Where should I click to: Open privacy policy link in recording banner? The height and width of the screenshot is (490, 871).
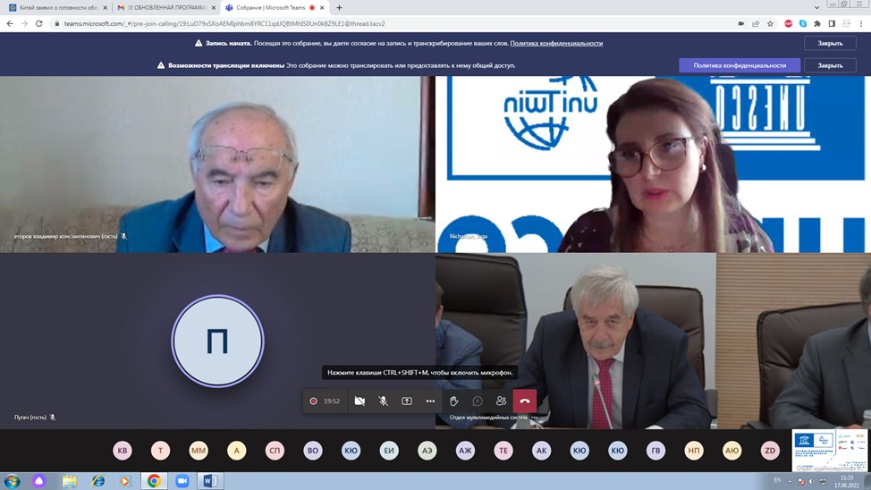[x=556, y=43]
